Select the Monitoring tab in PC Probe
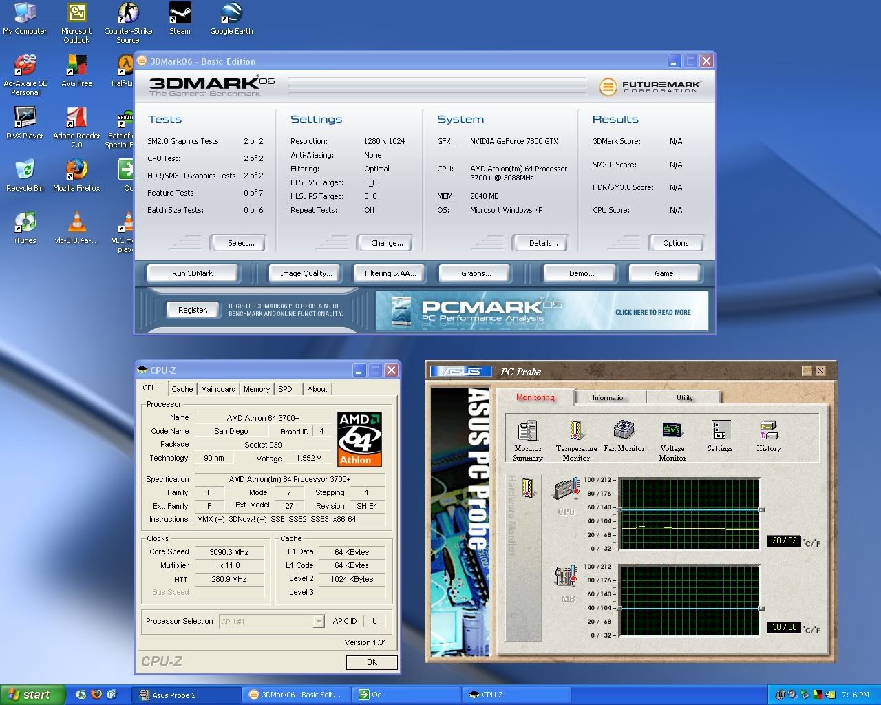881x705 pixels. (535, 397)
